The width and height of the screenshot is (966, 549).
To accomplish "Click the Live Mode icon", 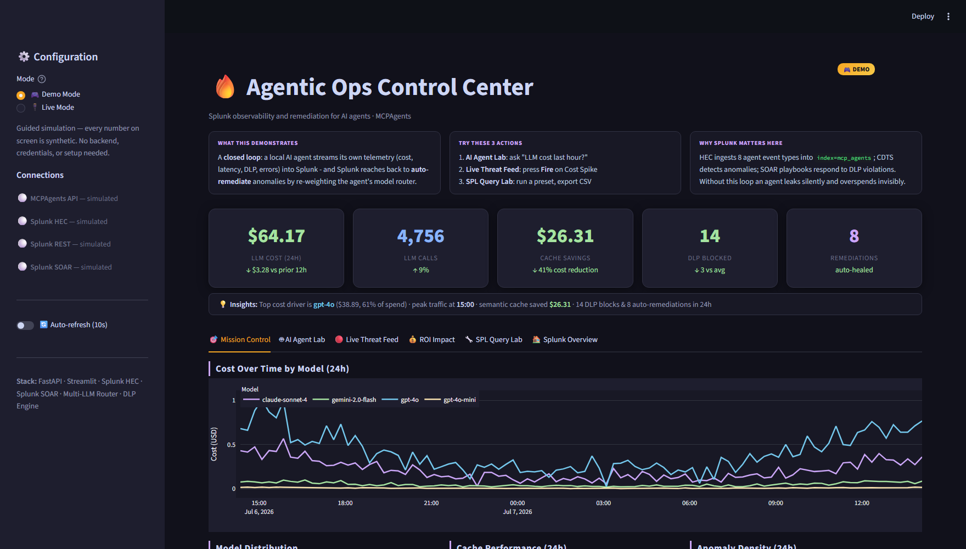I will (x=35, y=107).
